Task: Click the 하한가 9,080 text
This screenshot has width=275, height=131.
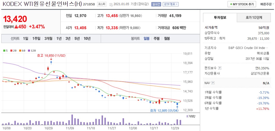Action: click(x=130, y=28)
